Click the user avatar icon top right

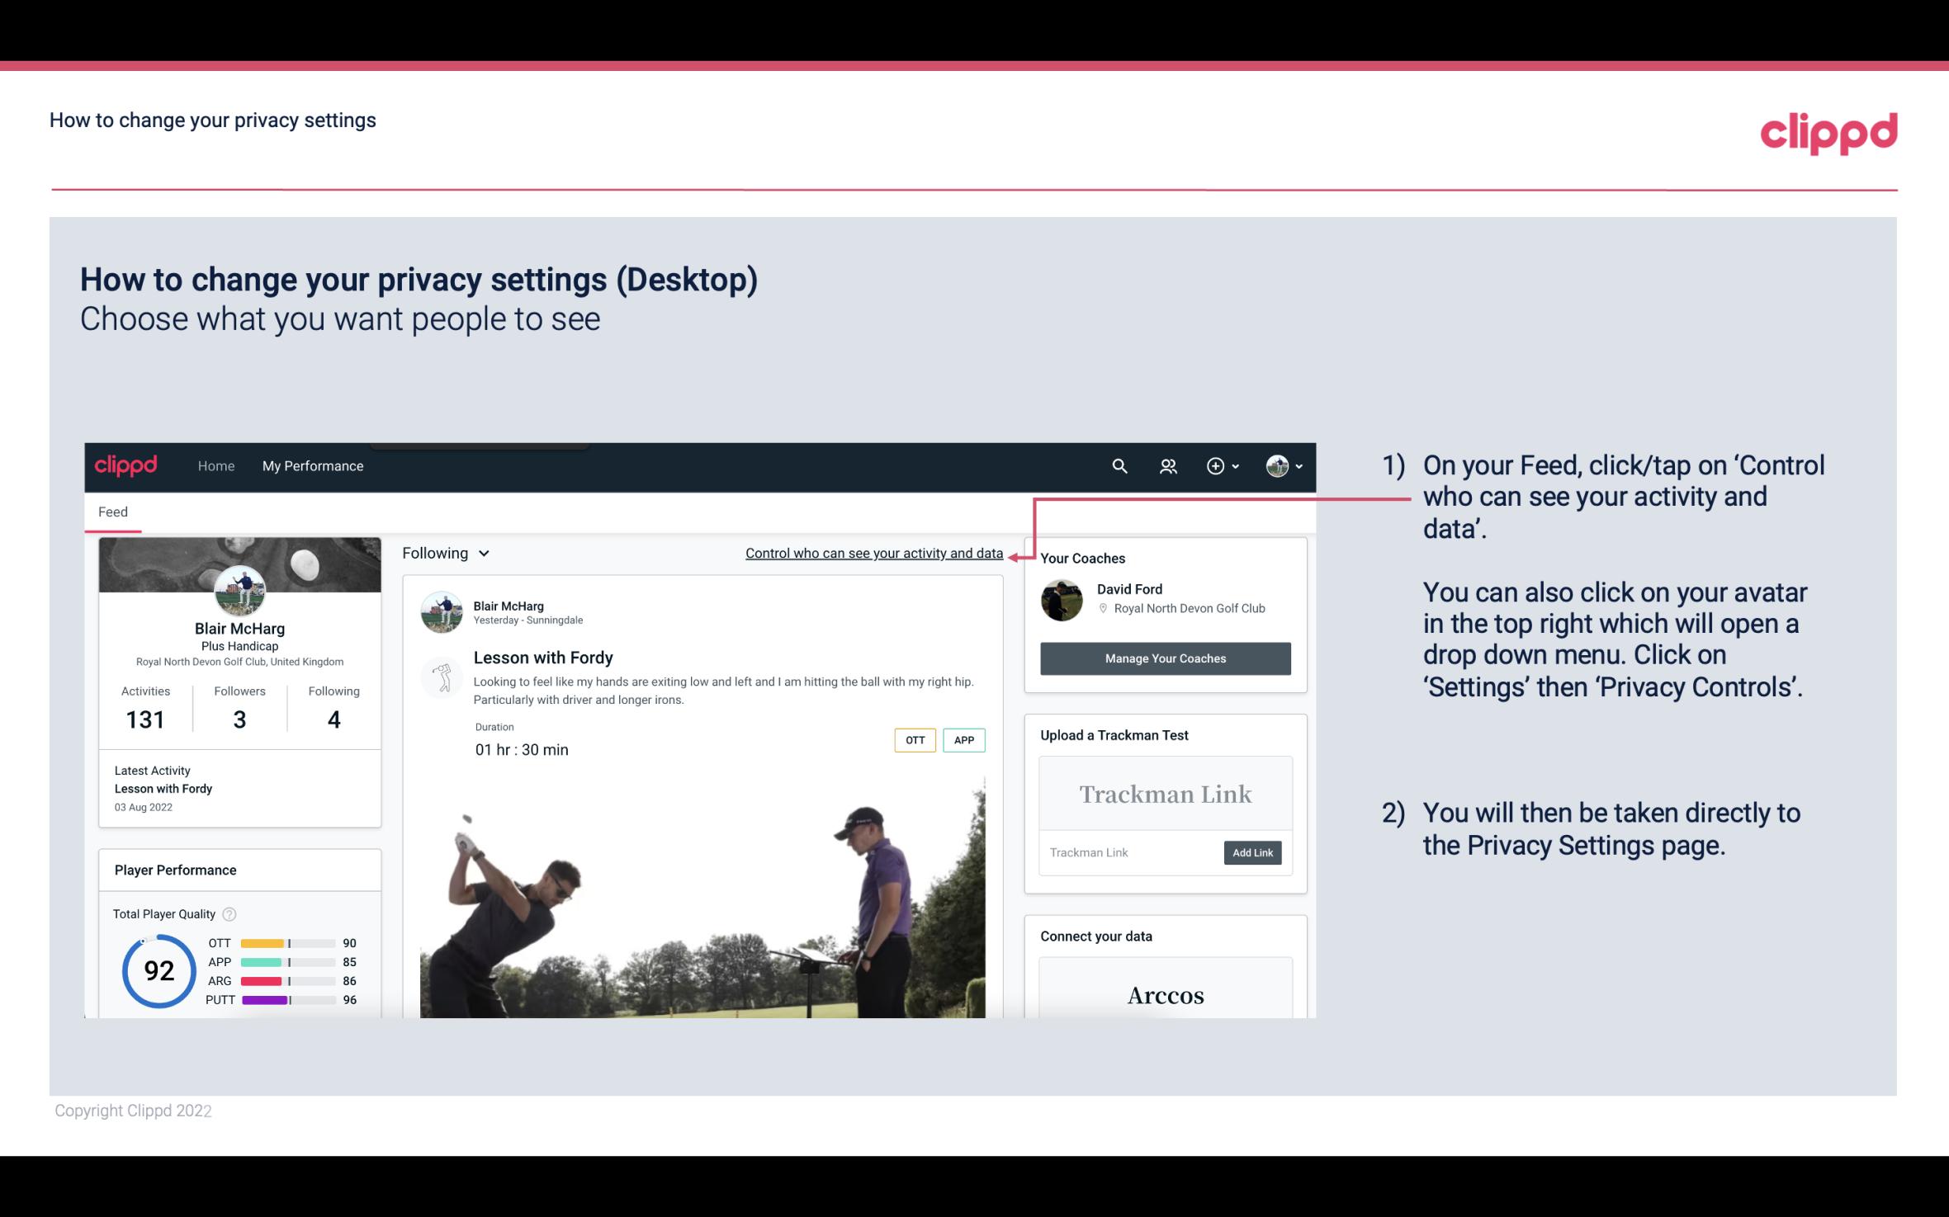(1276, 464)
